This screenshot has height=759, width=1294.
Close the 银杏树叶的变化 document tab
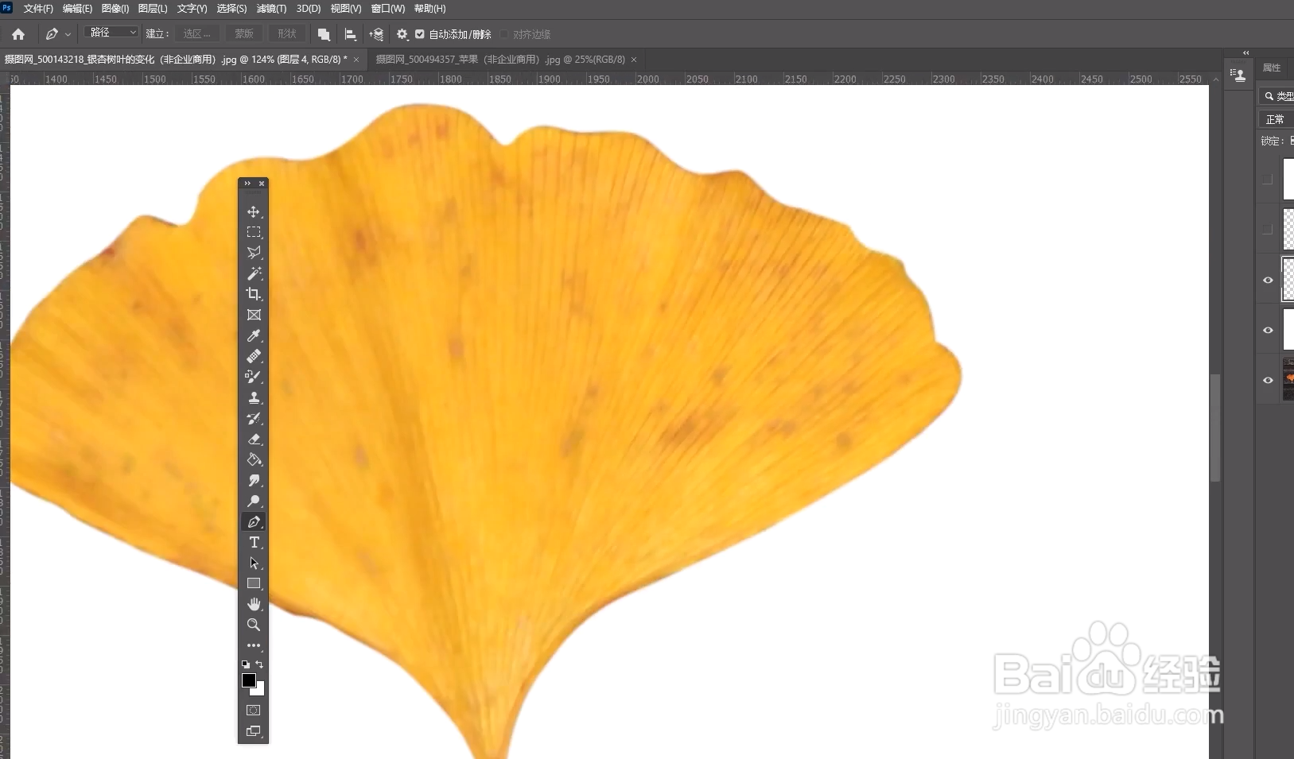coord(356,60)
